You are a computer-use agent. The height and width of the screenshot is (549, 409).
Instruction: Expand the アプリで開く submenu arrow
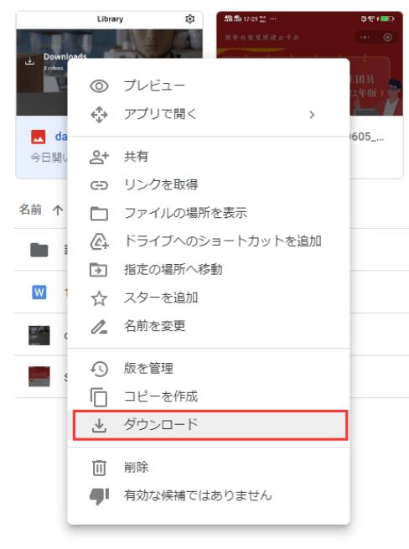click(x=312, y=115)
